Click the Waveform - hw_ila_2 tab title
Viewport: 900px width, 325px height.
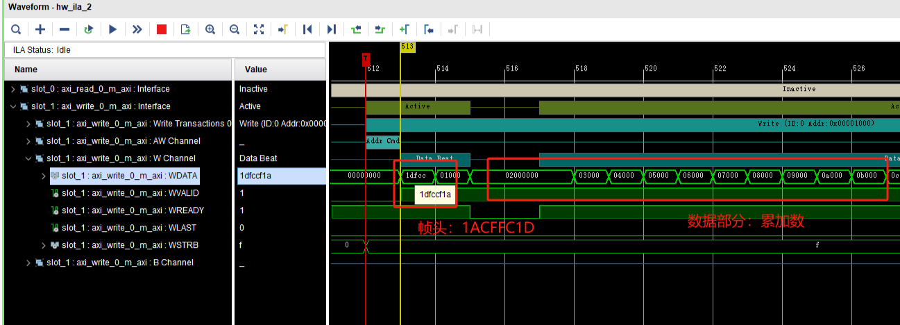[50, 6]
